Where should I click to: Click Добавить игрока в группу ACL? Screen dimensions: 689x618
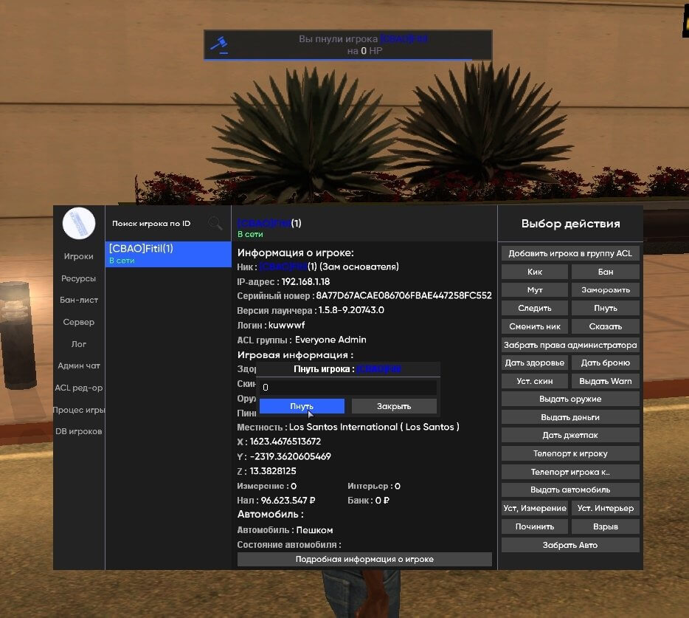coord(570,253)
